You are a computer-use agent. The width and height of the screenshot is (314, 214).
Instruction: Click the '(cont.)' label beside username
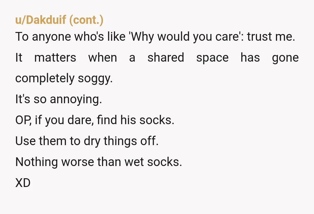86,20
